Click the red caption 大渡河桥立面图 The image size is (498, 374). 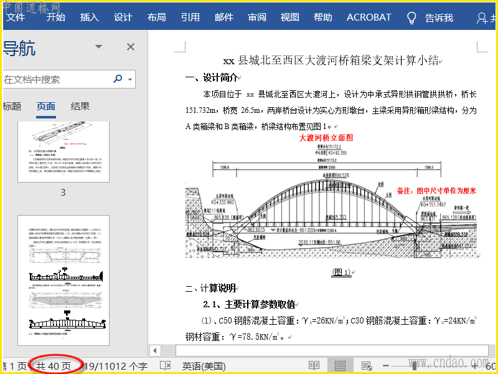click(x=326, y=138)
